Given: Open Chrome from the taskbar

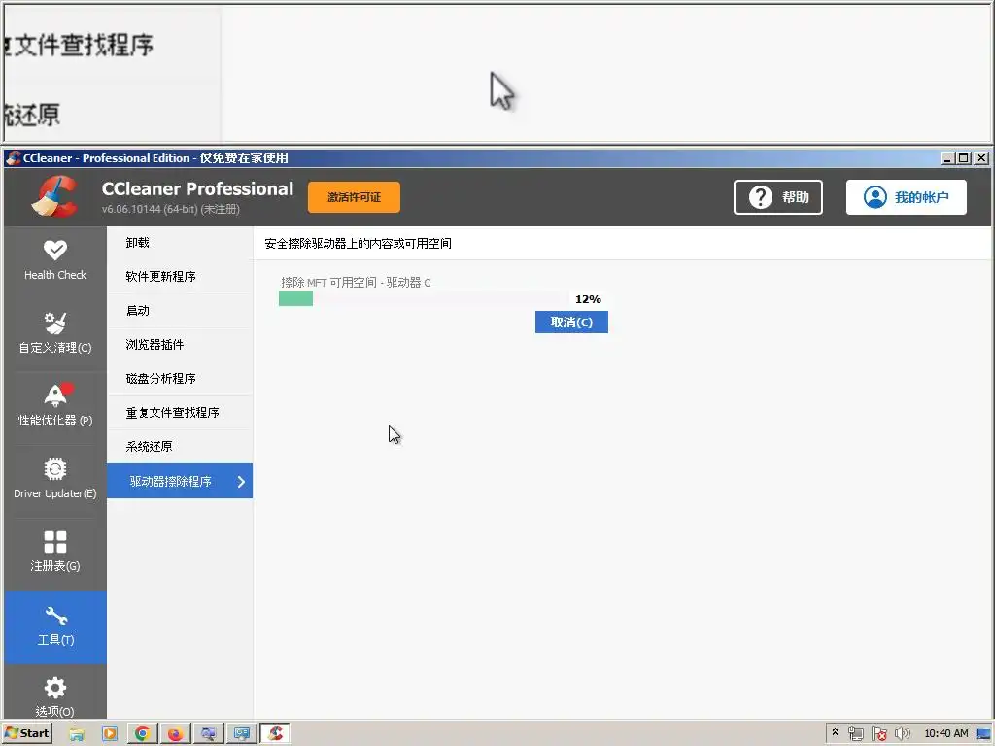Looking at the screenshot, I should (x=143, y=734).
